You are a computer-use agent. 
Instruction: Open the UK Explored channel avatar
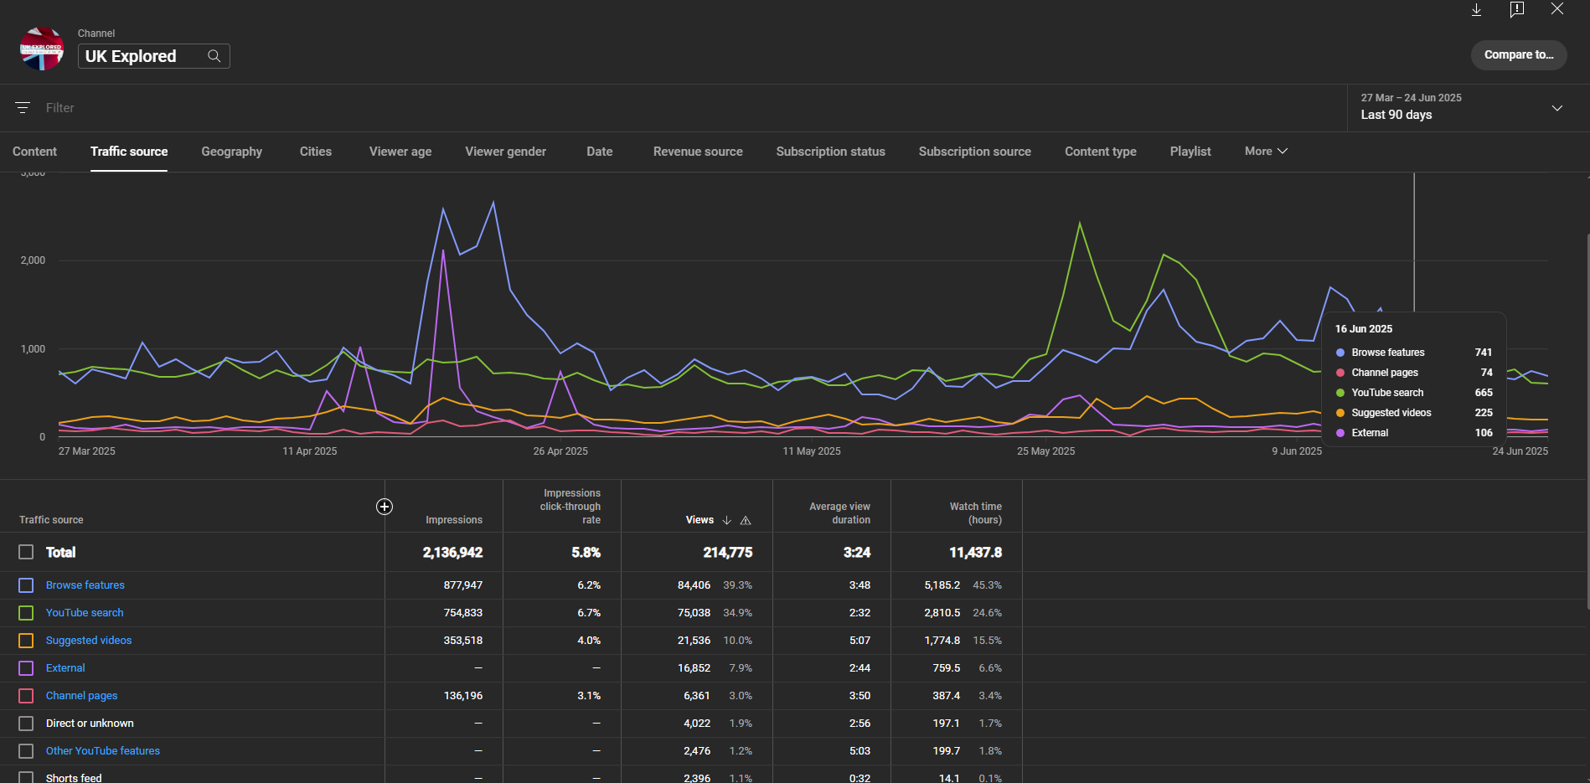(42, 49)
